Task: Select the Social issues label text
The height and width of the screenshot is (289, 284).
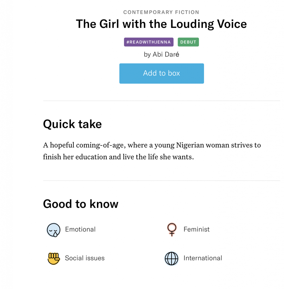Action: [85, 258]
